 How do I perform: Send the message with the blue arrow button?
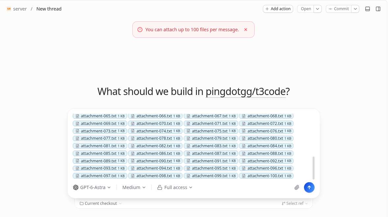pos(309,188)
